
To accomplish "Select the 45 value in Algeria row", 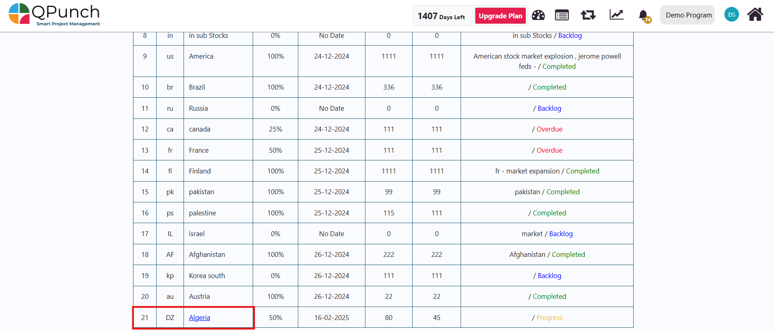I will tap(437, 318).
